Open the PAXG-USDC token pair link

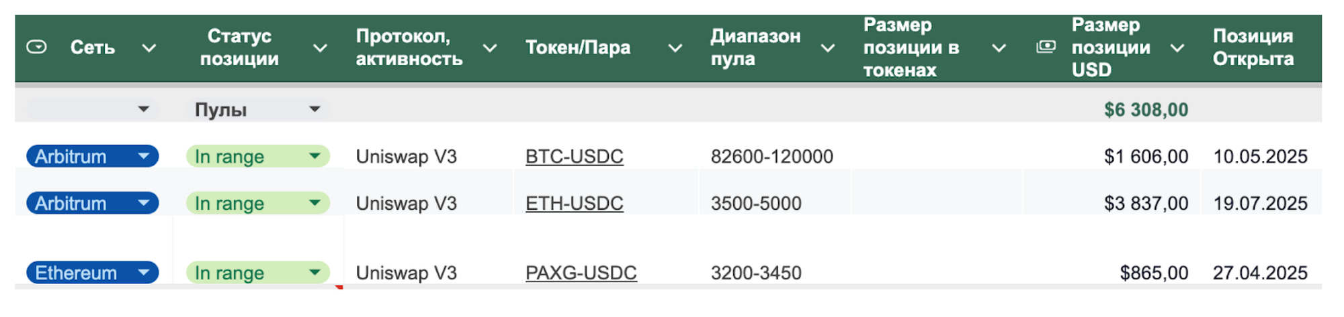tap(581, 273)
